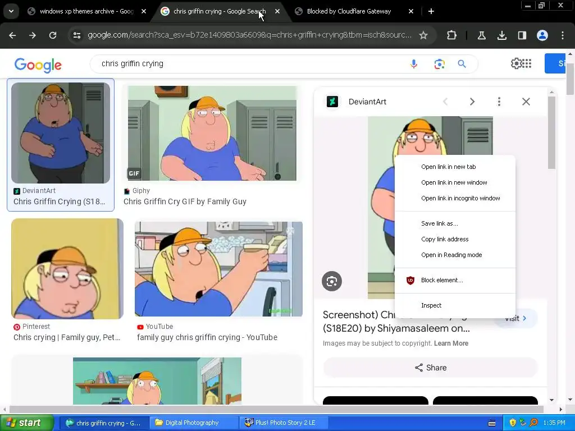This screenshot has height=431, width=575.
Task: Open family guy chris griffin crying - YouTube link
Action: [x=207, y=337]
